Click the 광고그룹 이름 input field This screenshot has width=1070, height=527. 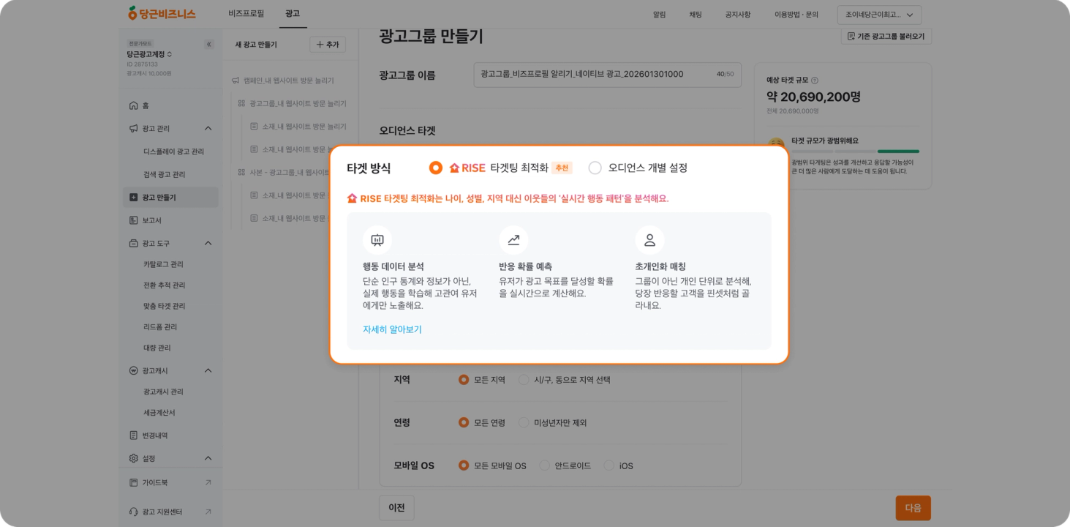coord(607,75)
